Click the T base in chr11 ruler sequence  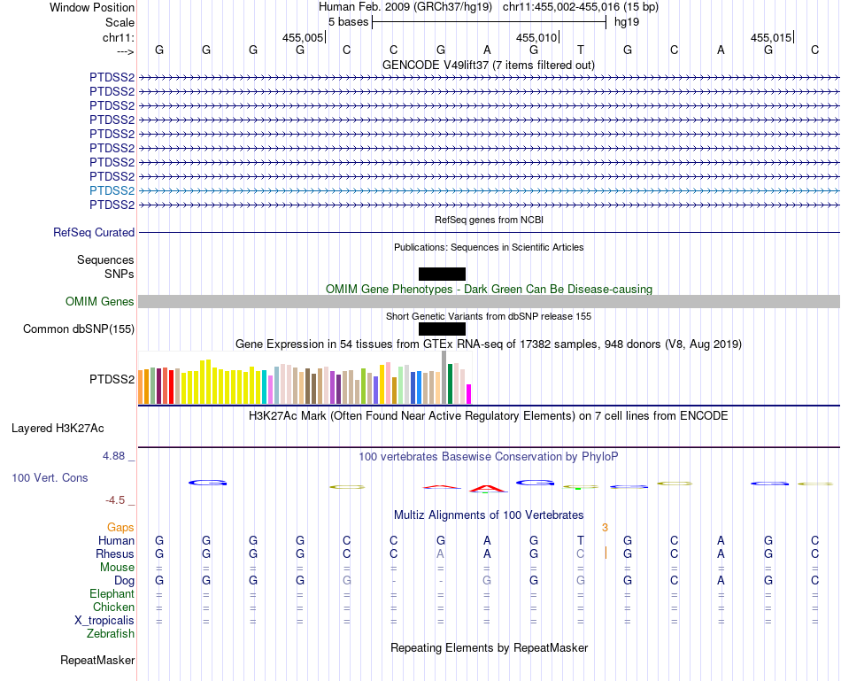pos(581,50)
